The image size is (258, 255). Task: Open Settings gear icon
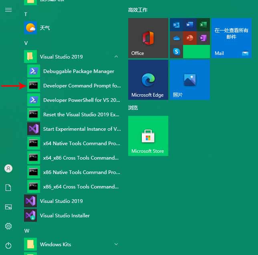coord(8,226)
